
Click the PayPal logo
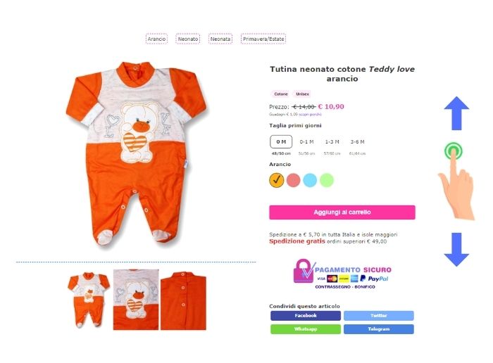(x=374, y=279)
